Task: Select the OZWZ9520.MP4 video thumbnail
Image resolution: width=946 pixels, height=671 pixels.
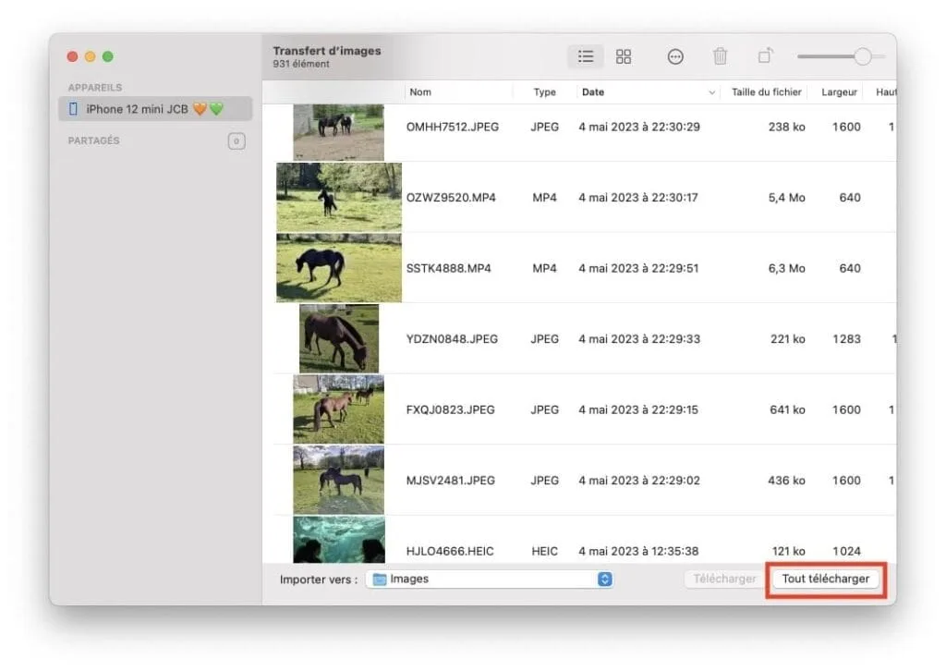Action: point(338,198)
